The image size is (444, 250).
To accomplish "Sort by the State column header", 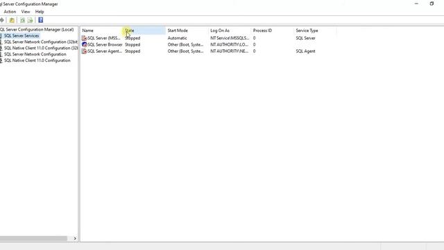I will [144, 31].
